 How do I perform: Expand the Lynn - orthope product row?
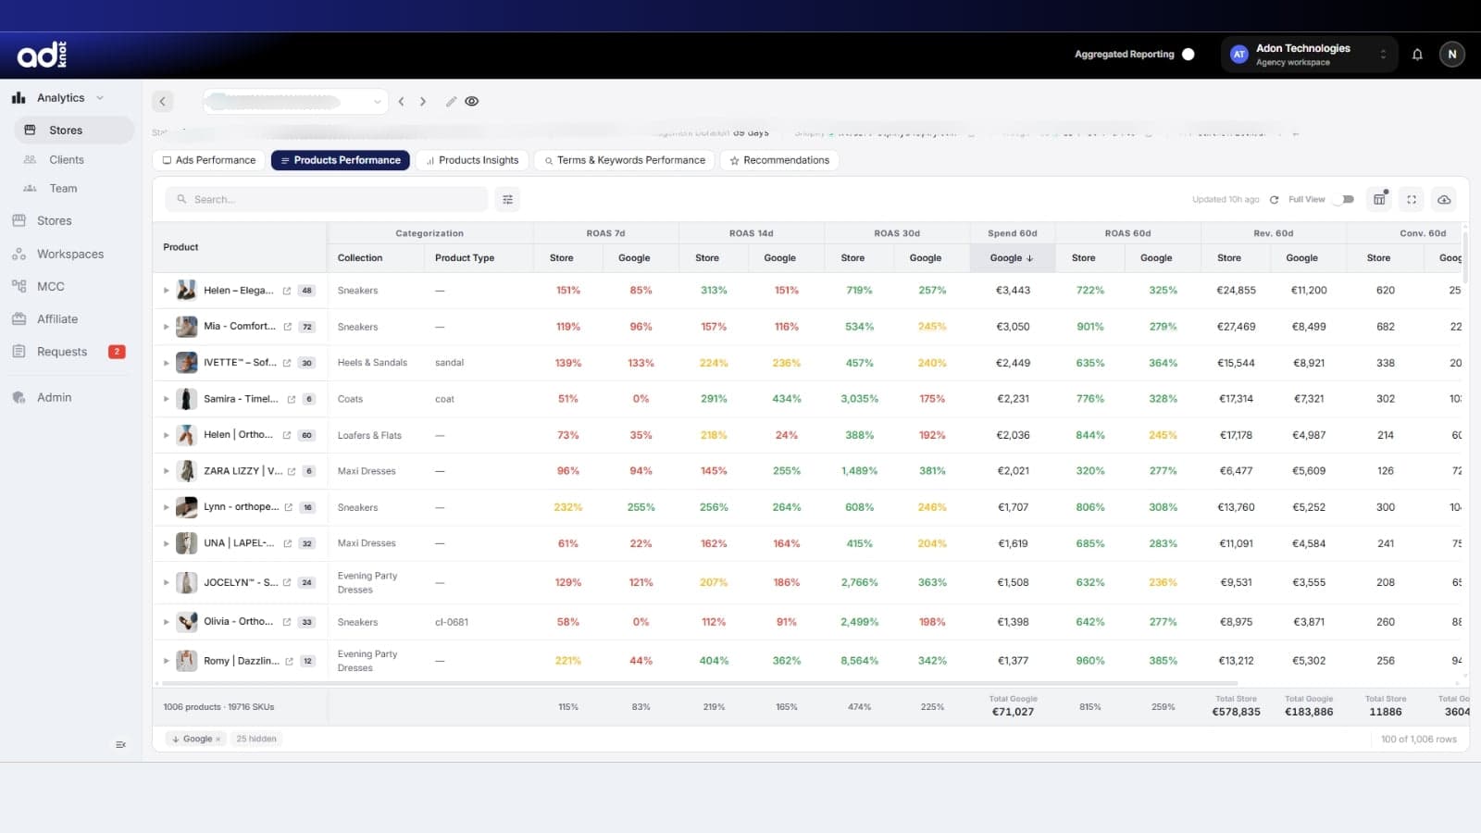click(x=167, y=507)
